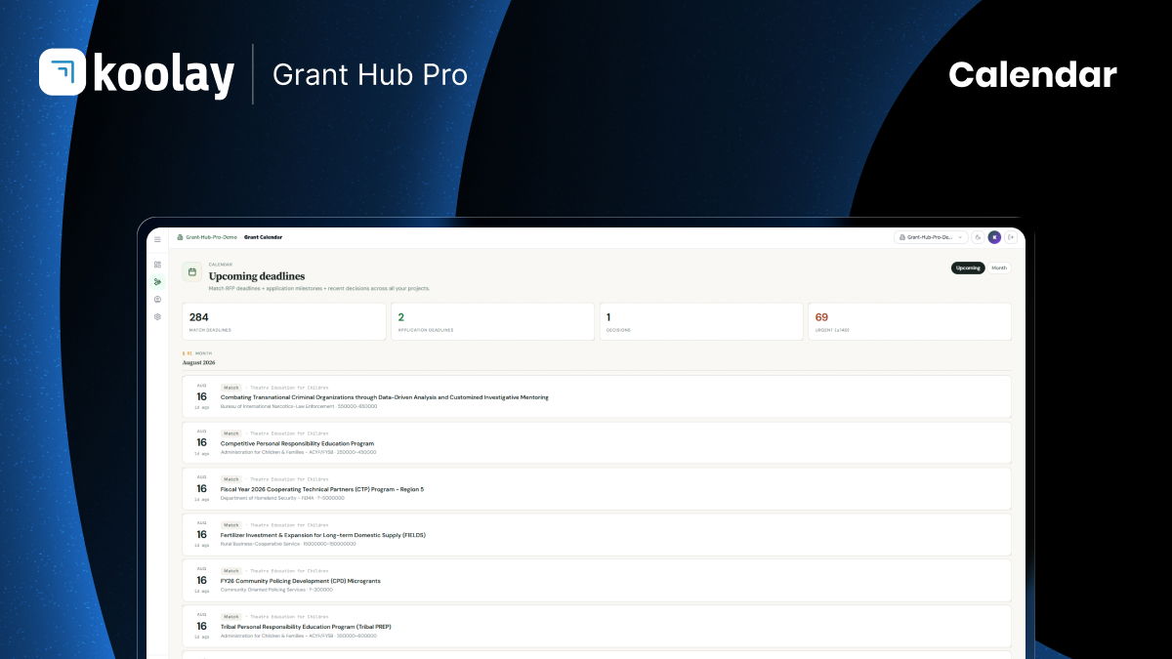Image resolution: width=1172 pixels, height=659 pixels.
Task: Click Match tag on Tribal PREP row
Action: pyautogui.click(x=231, y=617)
